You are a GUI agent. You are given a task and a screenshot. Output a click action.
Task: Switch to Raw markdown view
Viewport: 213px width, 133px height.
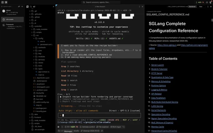(201, 7)
